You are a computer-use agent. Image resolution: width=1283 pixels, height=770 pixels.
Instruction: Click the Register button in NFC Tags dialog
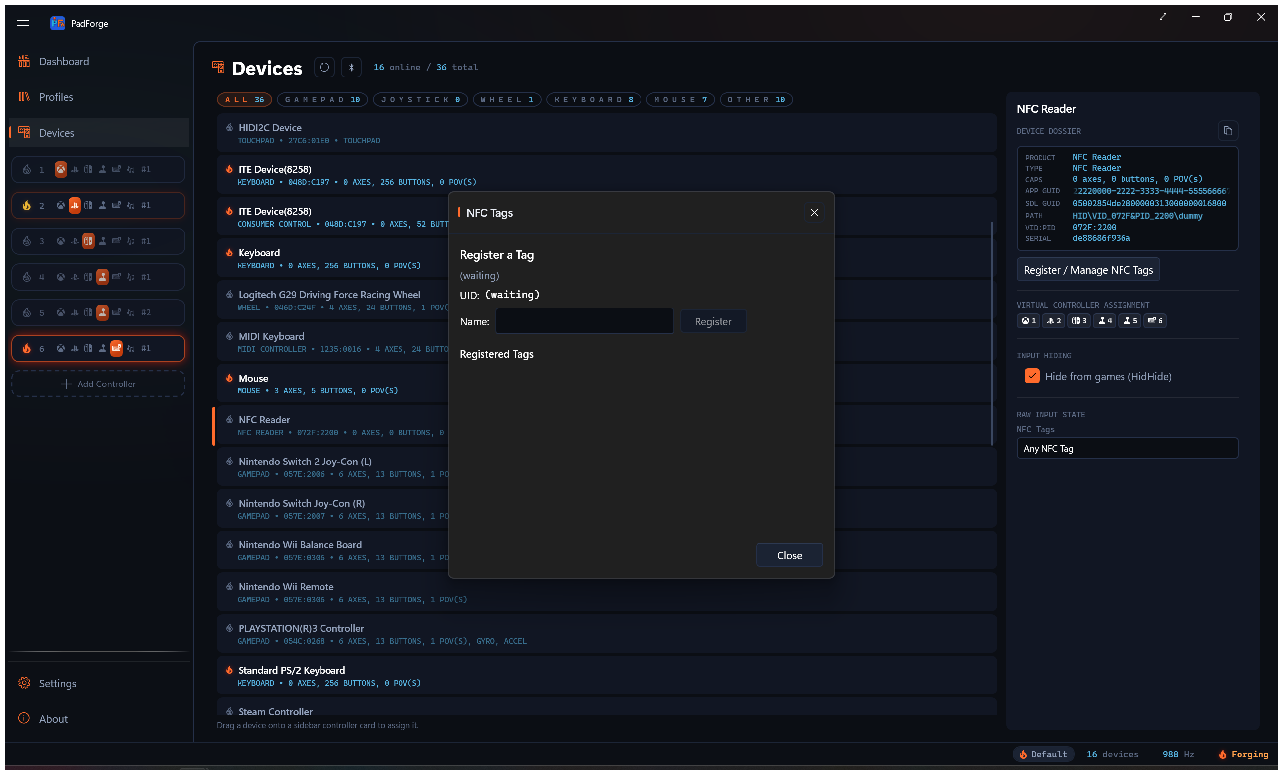713,321
